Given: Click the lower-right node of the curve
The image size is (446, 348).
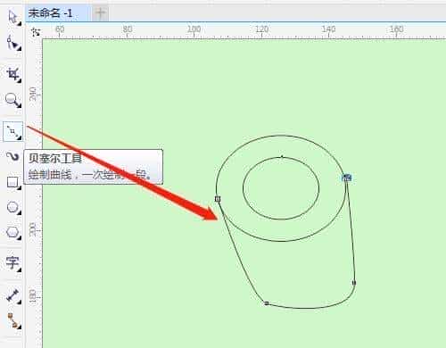Looking at the screenshot, I should (x=354, y=283).
